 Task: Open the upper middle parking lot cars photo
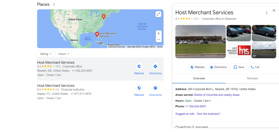(239, 33)
